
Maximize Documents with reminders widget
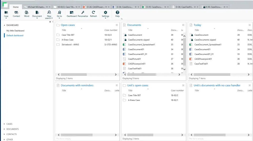pyautogui.click(x=117, y=85)
